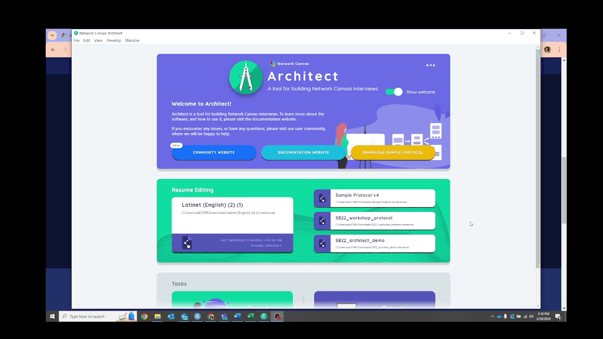Expand the browser tab list chevron

coord(52,35)
